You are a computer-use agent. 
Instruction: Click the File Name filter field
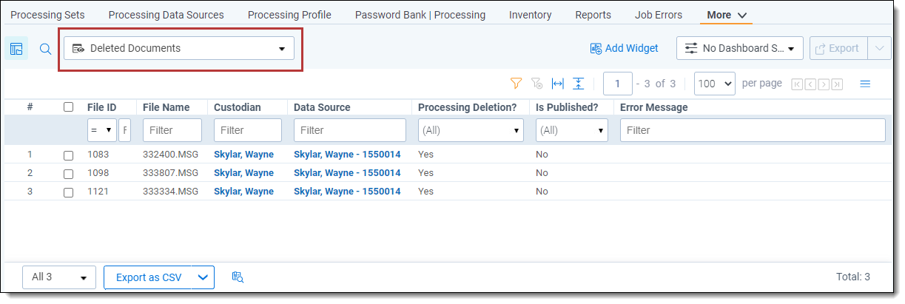(172, 130)
